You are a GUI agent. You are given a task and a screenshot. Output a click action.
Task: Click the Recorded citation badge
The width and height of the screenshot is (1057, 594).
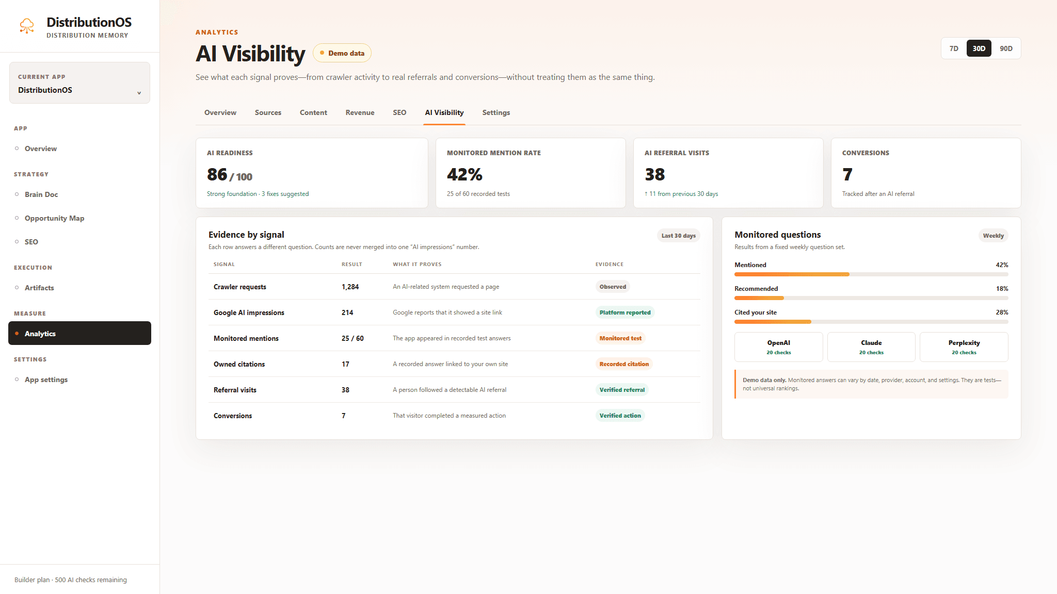coord(624,364)
